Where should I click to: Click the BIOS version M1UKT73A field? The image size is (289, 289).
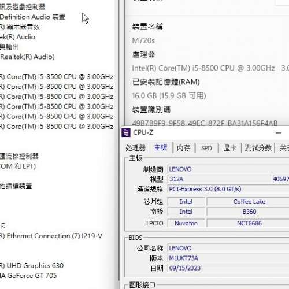click(x=228, y=258)
